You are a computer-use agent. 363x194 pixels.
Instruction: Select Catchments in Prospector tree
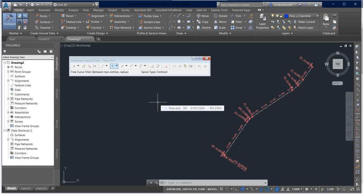coord(22,94)
